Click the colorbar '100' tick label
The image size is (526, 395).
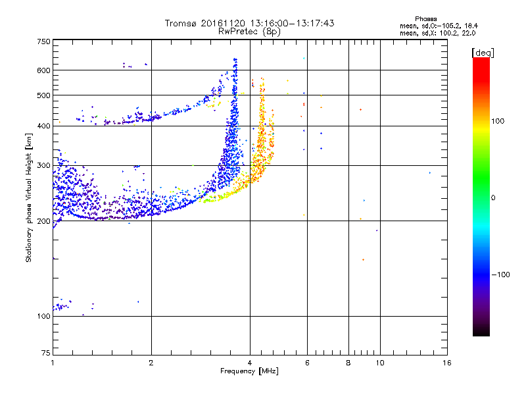pyautogui.click(x=498, y=121)
